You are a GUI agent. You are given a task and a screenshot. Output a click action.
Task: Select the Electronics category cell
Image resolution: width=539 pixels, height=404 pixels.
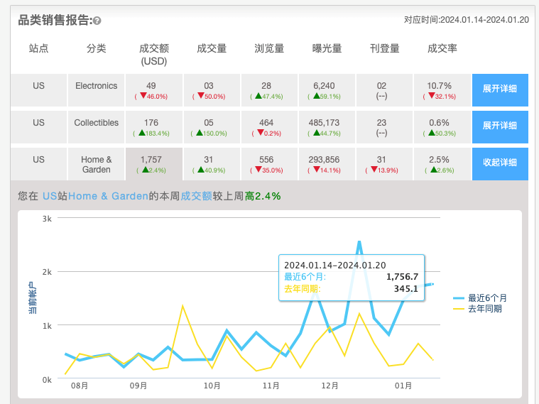97,89
